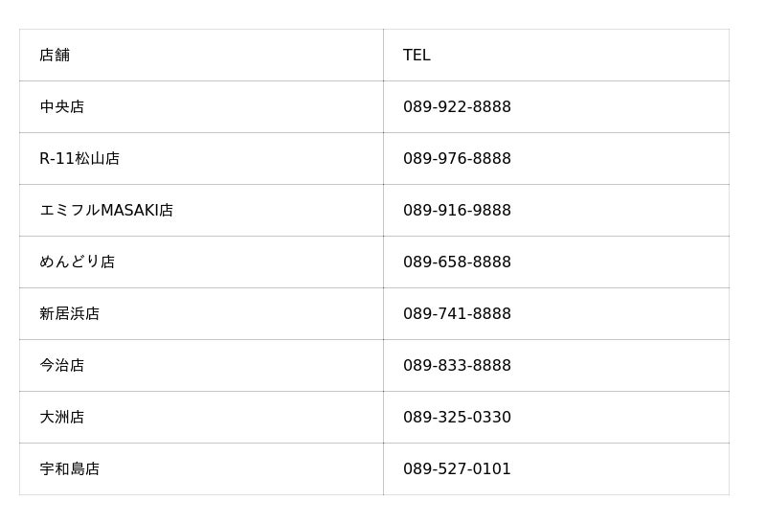The image size is (766, 524).
Task: Select the 中央店 store name
Action: (62, 107)
